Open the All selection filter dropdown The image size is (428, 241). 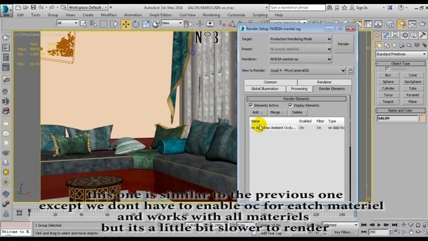pos(67,23)
